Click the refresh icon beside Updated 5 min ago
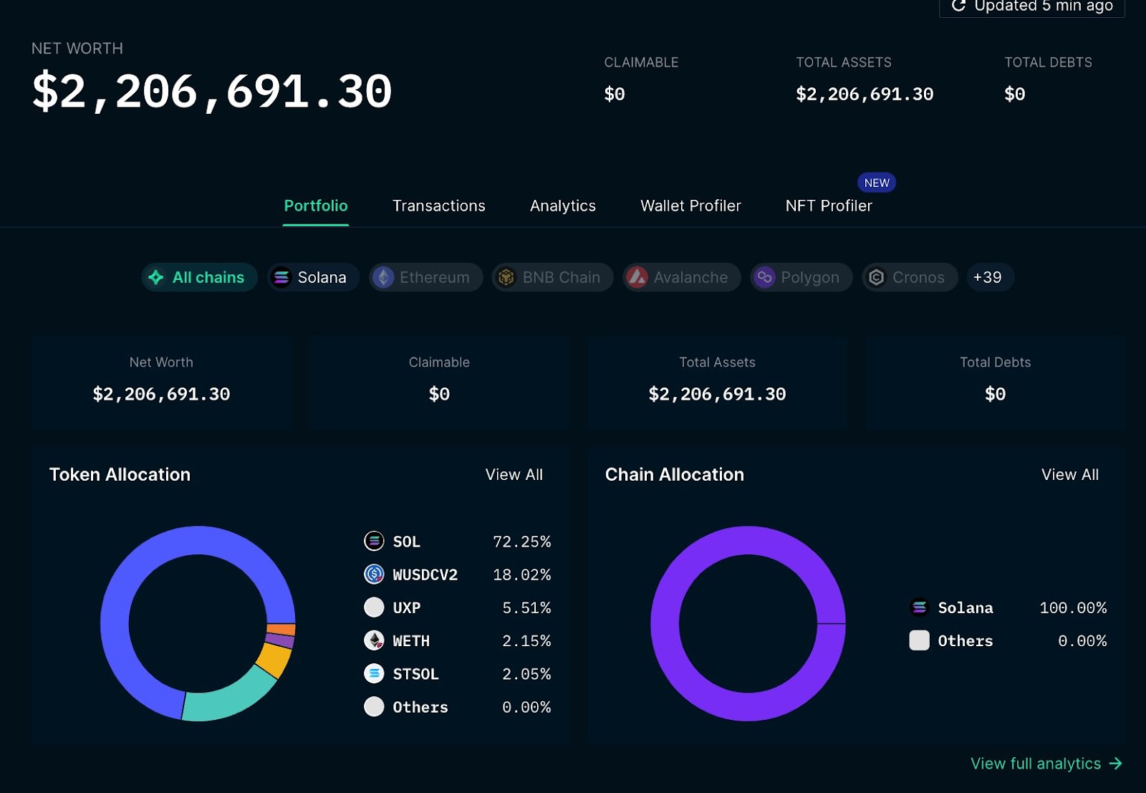 pos(958,6)
